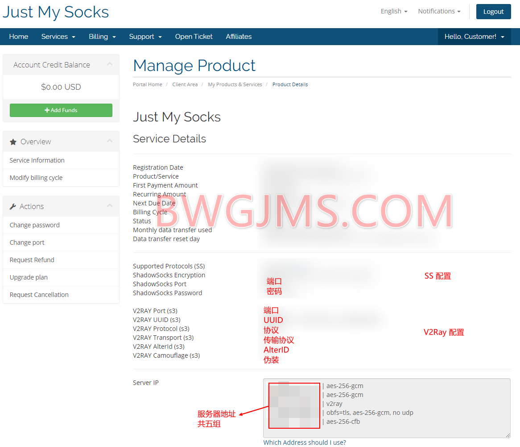Click the 'V2RAY UUID (s3)' label
Viewport: 520px width, 447px height.
click(157, 320)
